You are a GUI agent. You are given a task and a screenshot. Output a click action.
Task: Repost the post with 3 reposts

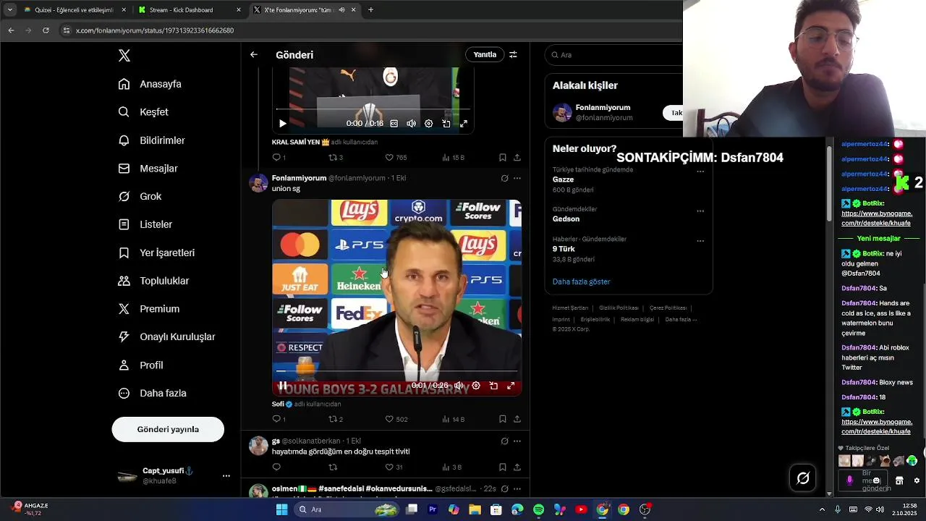pos(336,158)
